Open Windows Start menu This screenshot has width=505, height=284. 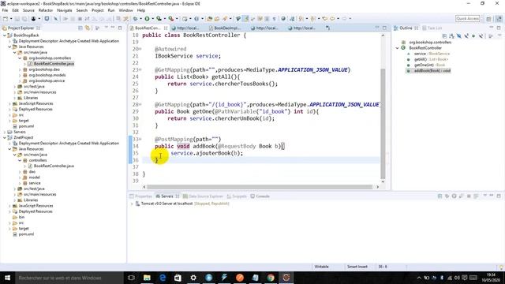(7, 278)
